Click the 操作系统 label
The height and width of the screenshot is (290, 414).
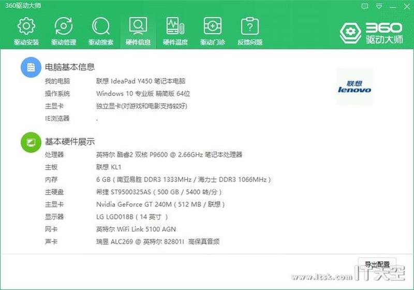[x=57, y=93]
